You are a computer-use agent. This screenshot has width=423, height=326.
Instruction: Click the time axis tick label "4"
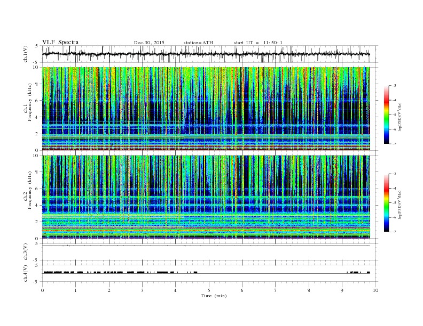click(175, 290)
